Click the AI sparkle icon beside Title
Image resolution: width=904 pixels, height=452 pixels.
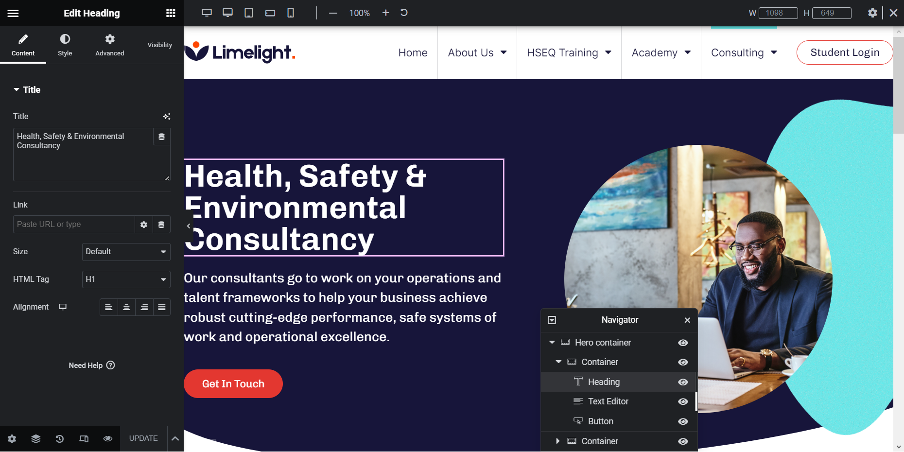pyautogui.click(x=167, y=117)
